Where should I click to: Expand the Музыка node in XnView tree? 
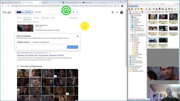pos(130,24)
